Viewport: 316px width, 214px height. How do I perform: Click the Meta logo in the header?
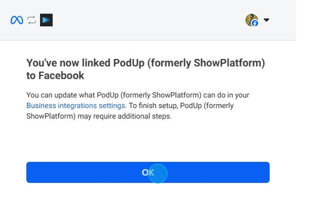pos(17,20)
